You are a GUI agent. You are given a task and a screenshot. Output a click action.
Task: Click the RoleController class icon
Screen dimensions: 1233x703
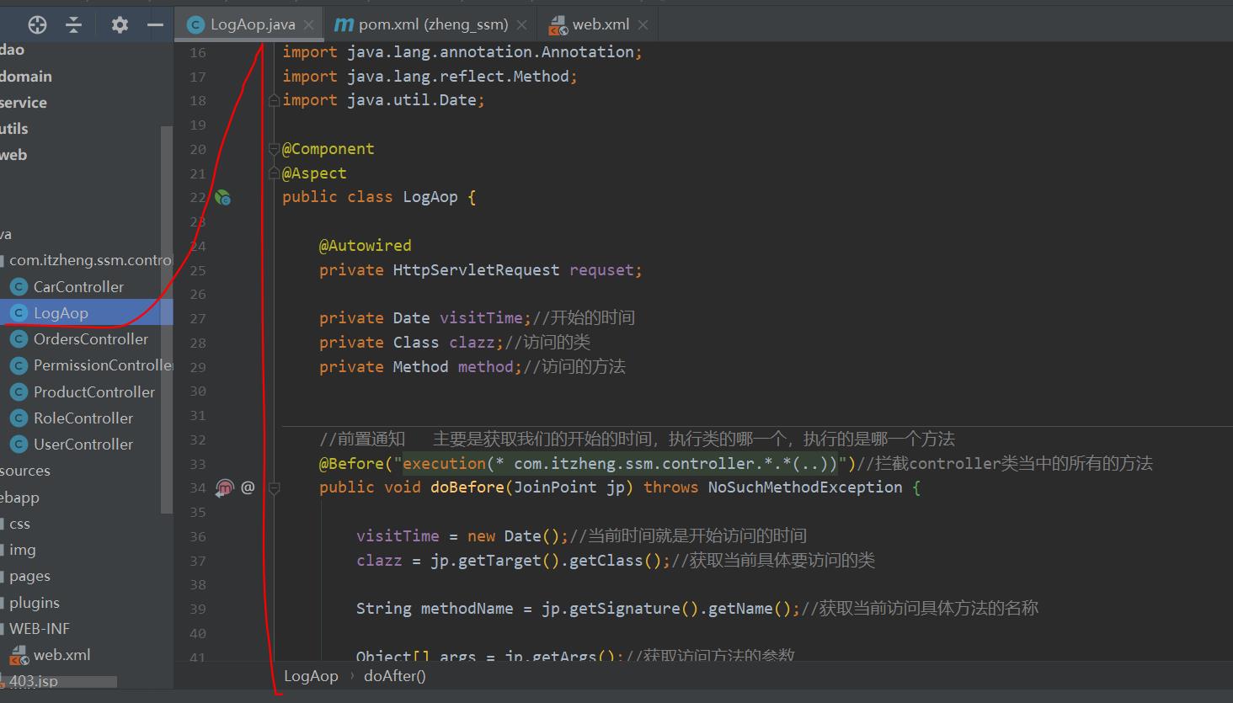click(x=19, y=418)
